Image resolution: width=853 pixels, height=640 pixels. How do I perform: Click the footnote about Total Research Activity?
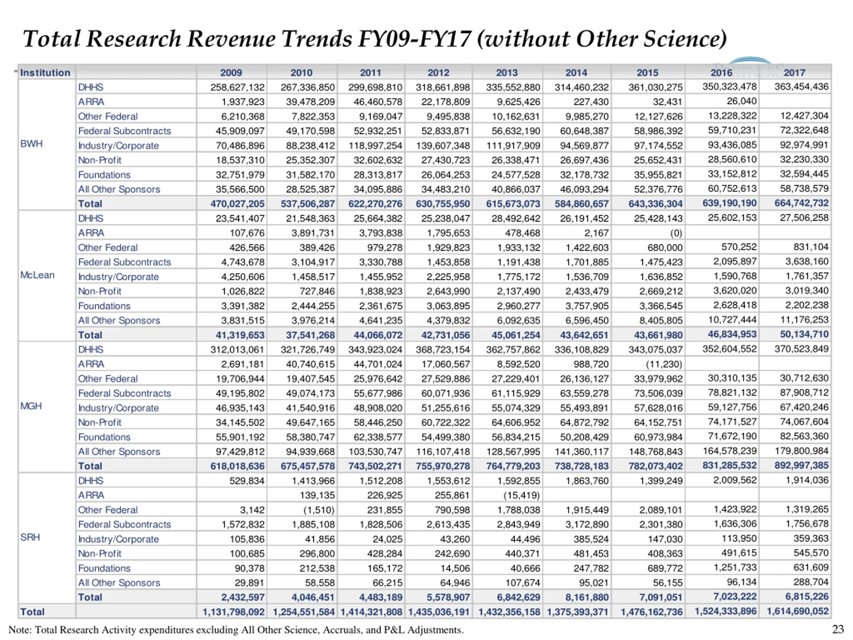[x=236, y=630]
